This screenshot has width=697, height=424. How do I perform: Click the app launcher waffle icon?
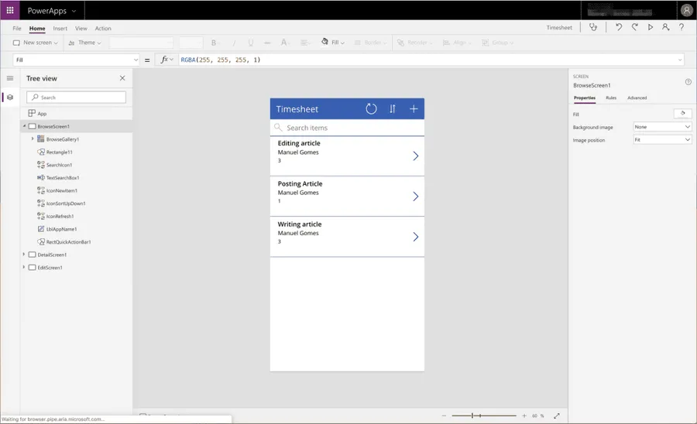click(10, 10)
